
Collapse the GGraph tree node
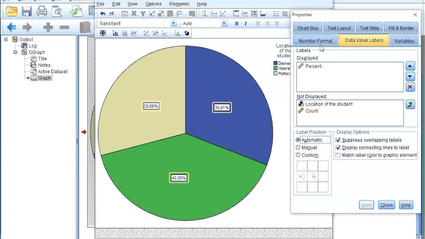[x=15, y=52]
